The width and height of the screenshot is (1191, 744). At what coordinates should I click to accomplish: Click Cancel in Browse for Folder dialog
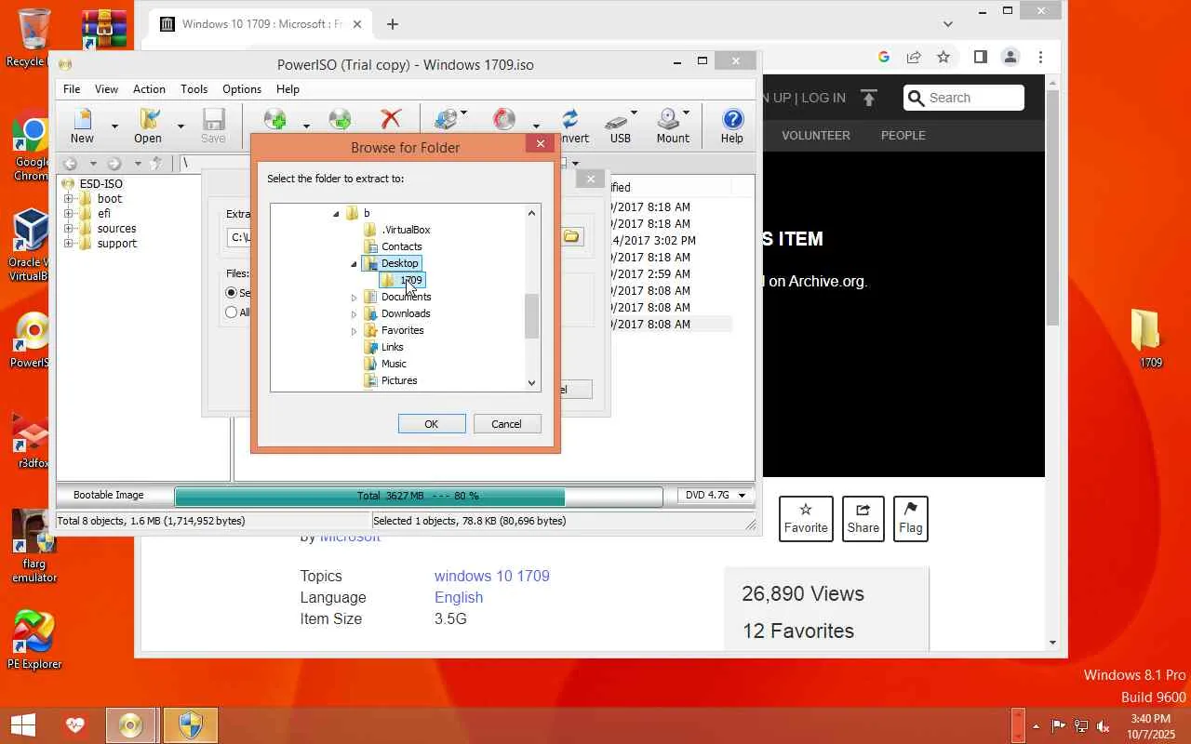[506, 424]
